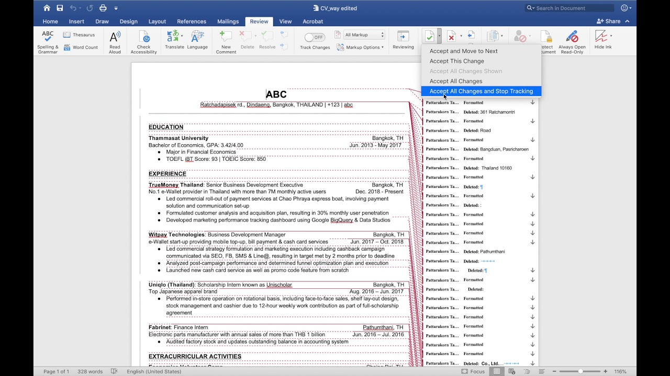This screenshot has width=670, height=376.
Task: Click the EDUCATION heading in document
Action: [166, 127]
